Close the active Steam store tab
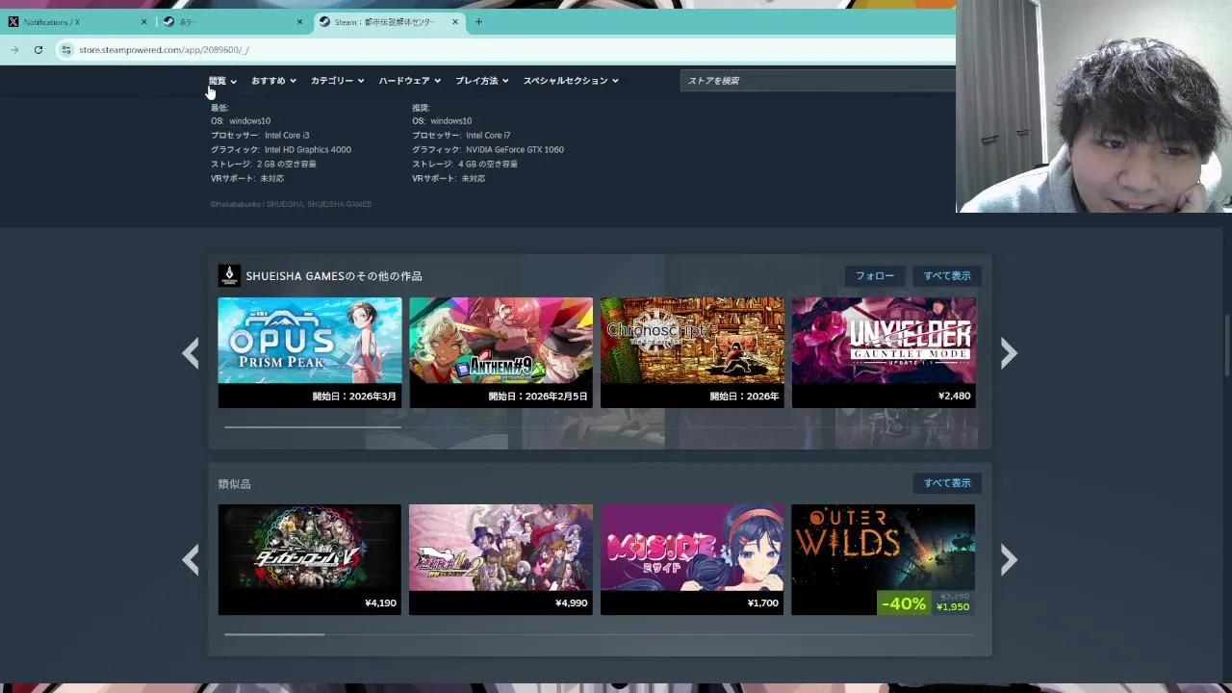The width and height of the screenshot is (1232, 693). [x=455, y=22]
